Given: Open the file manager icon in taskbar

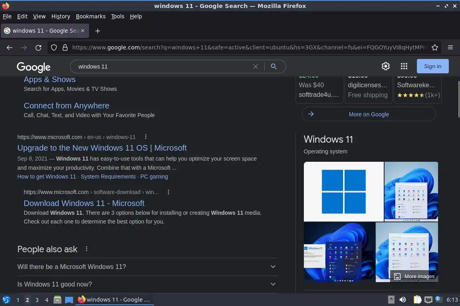Looking at the screenshot, I should click(x=57, y=300).
